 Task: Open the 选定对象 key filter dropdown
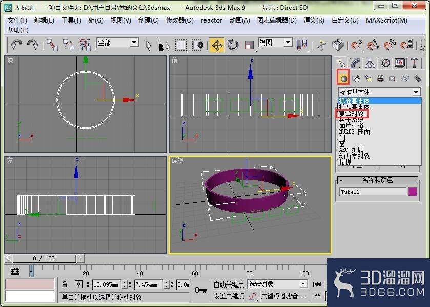303,284
